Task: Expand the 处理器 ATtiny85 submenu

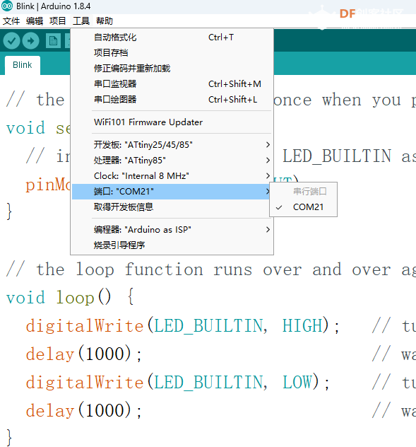Action: [172, 161]
